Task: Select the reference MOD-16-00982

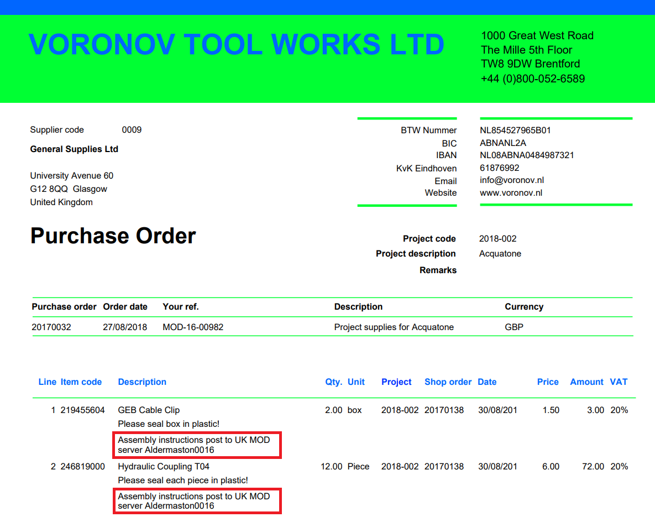Action: [193, 327]
